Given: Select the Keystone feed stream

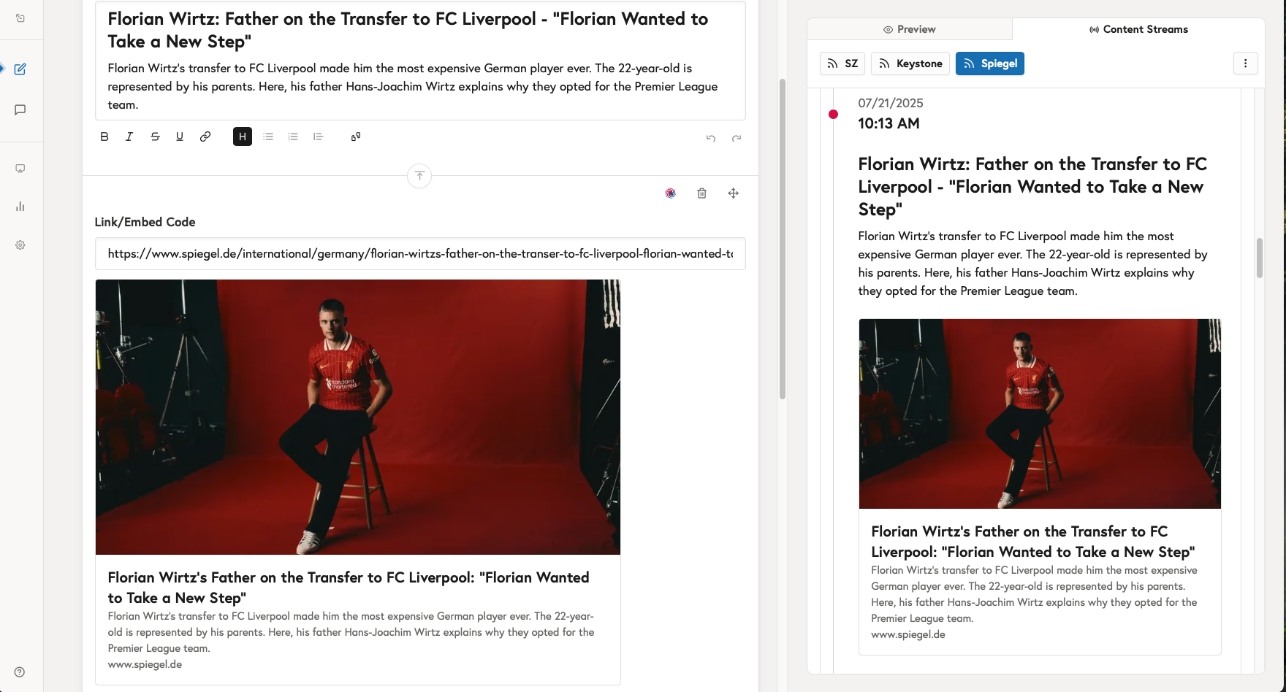Looking at the screenshot, I should tap(910, 64).
